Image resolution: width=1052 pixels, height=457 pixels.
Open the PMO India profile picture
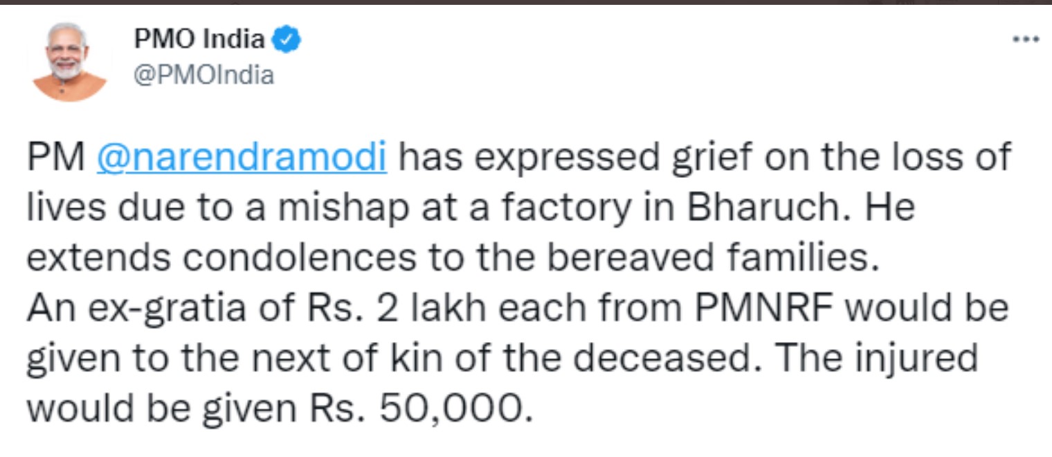69,61
